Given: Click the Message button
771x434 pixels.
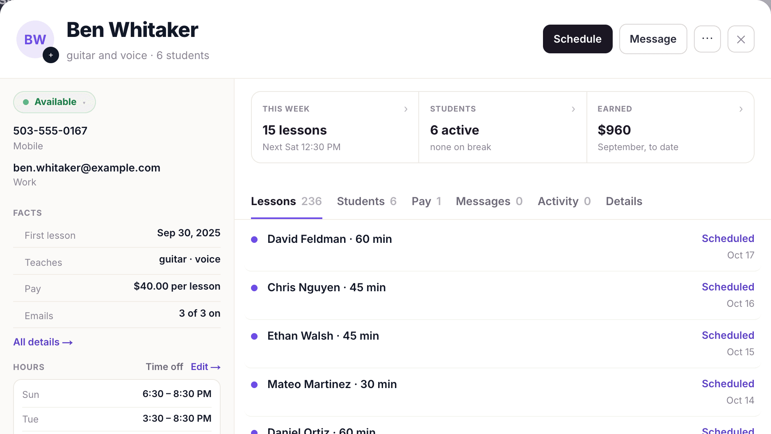Looking at the screenshot, I should pyautogui.click(x=653, y=39).
